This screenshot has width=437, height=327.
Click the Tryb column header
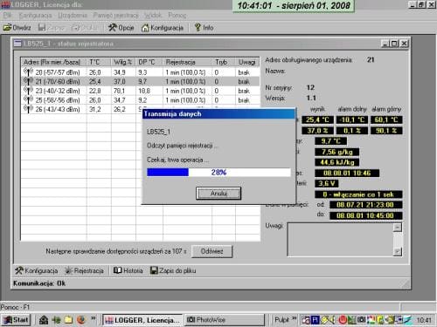pyautogui.click(x=224, y=62)
